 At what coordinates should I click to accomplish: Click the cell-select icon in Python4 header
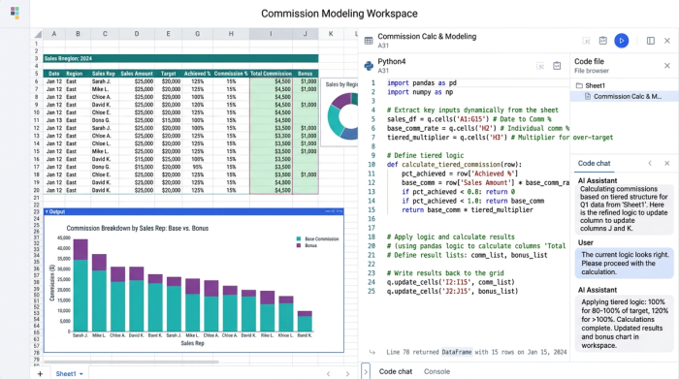click(x=540, y=66)
